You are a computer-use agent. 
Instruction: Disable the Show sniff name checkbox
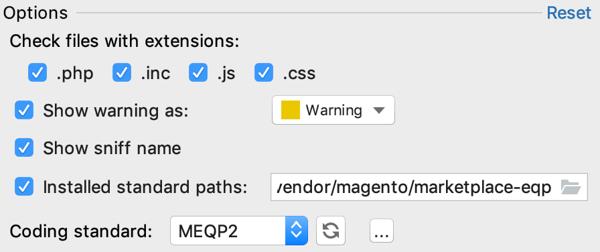tap(24, 148)
